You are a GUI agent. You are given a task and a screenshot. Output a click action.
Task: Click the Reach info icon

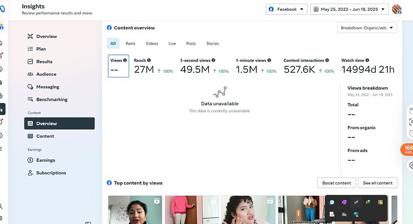149,60
